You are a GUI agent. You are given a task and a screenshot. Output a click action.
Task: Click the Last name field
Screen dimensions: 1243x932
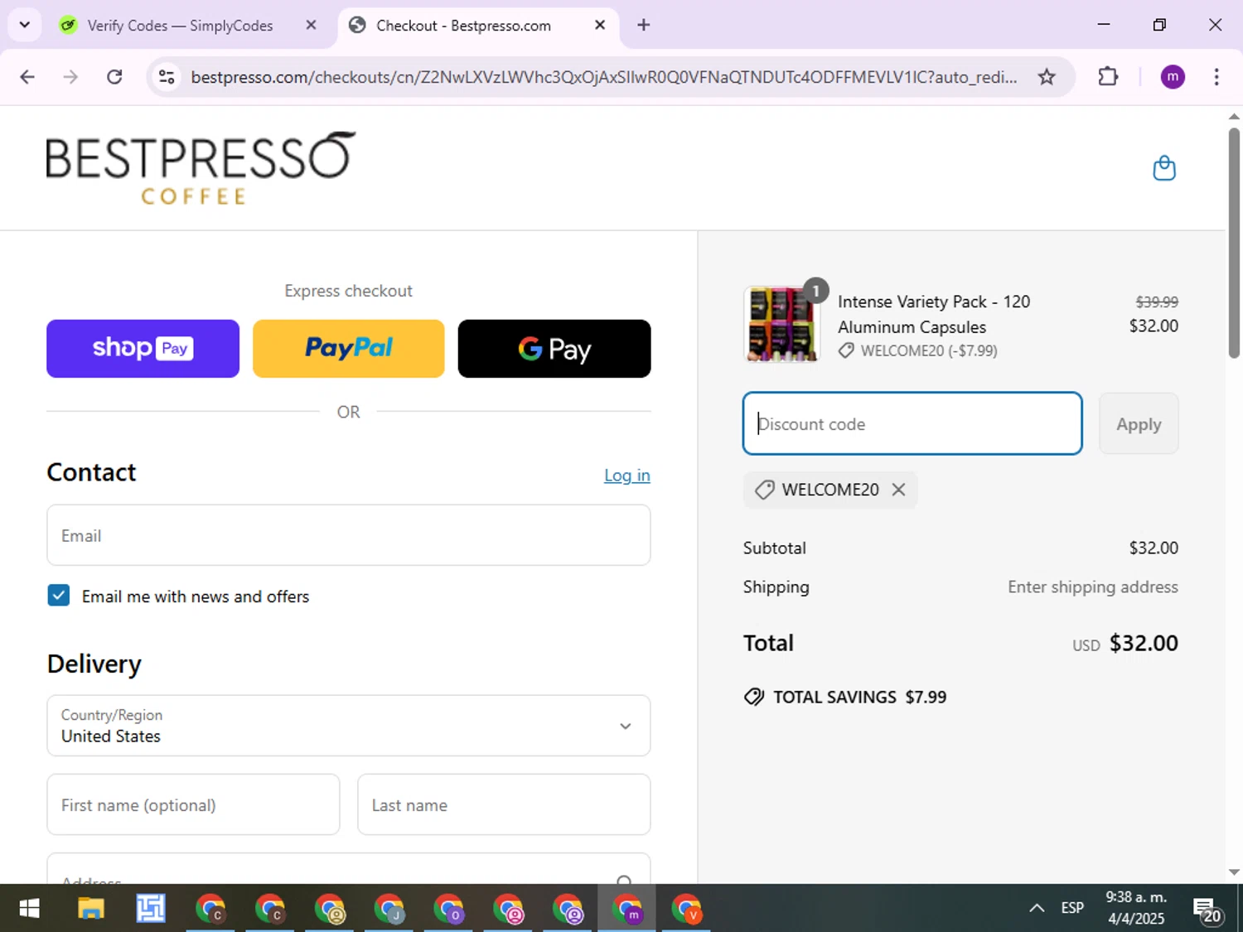(x=504, y=804)
